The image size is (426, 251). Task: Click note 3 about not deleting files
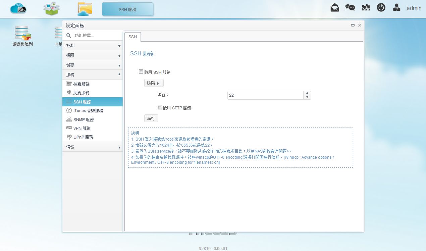(212, 151)
